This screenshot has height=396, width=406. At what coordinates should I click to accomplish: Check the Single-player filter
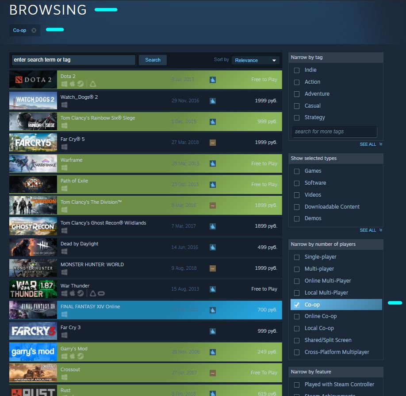(x=297, y=257)
